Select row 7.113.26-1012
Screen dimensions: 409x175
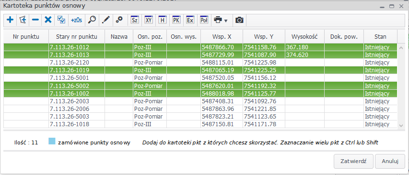click(x=200, y=47)
